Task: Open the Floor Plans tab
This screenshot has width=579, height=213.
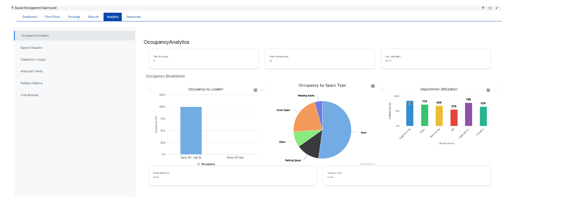Action: pyautogui.click(x=53, y=17)
